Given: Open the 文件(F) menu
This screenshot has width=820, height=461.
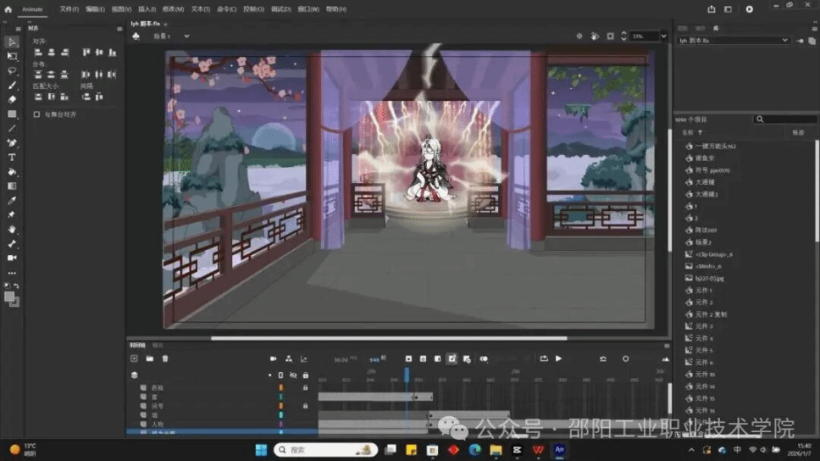Looking at the screenshot, I should tap(69, 9).
